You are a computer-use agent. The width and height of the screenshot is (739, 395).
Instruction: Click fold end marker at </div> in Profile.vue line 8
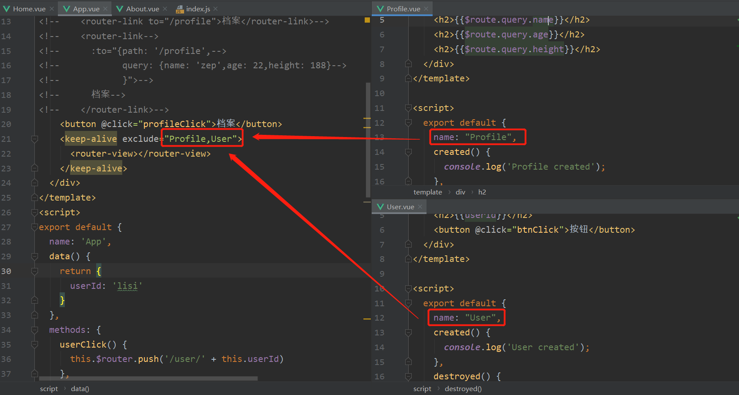point(408,64)
